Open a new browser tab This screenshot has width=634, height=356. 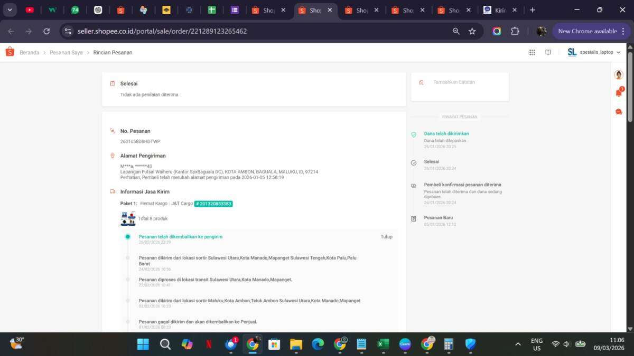533,10
